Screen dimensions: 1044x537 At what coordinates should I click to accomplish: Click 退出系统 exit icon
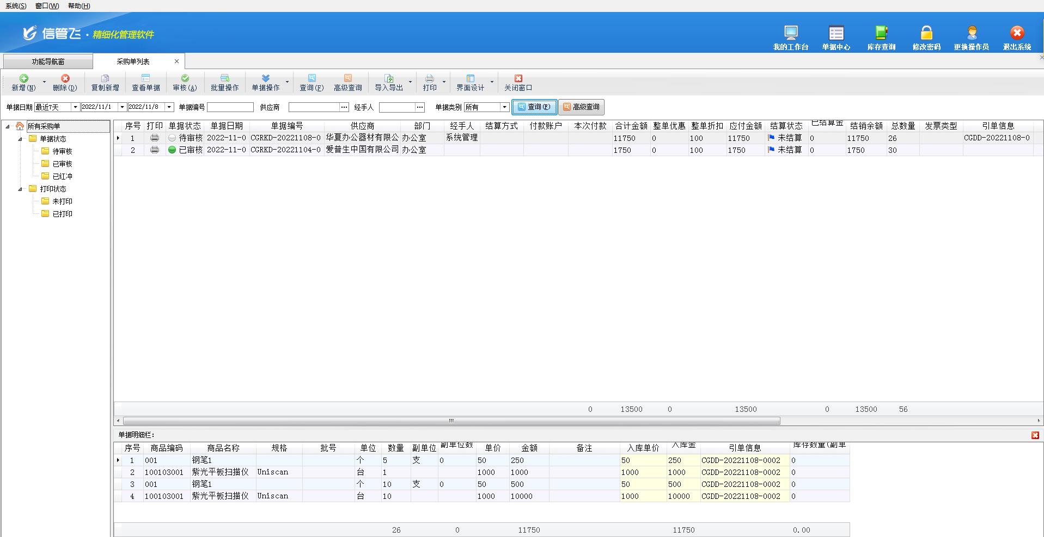coord(1017,33)
